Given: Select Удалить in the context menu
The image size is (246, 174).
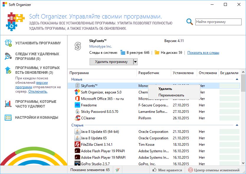Looking at the screenshot, I should click(x=165, y=89).
